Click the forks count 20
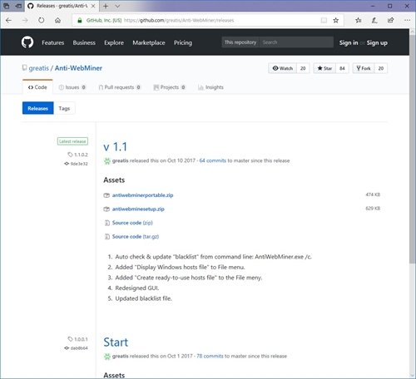Viewport: 416px width, 379px height. (x=381, y=68)
